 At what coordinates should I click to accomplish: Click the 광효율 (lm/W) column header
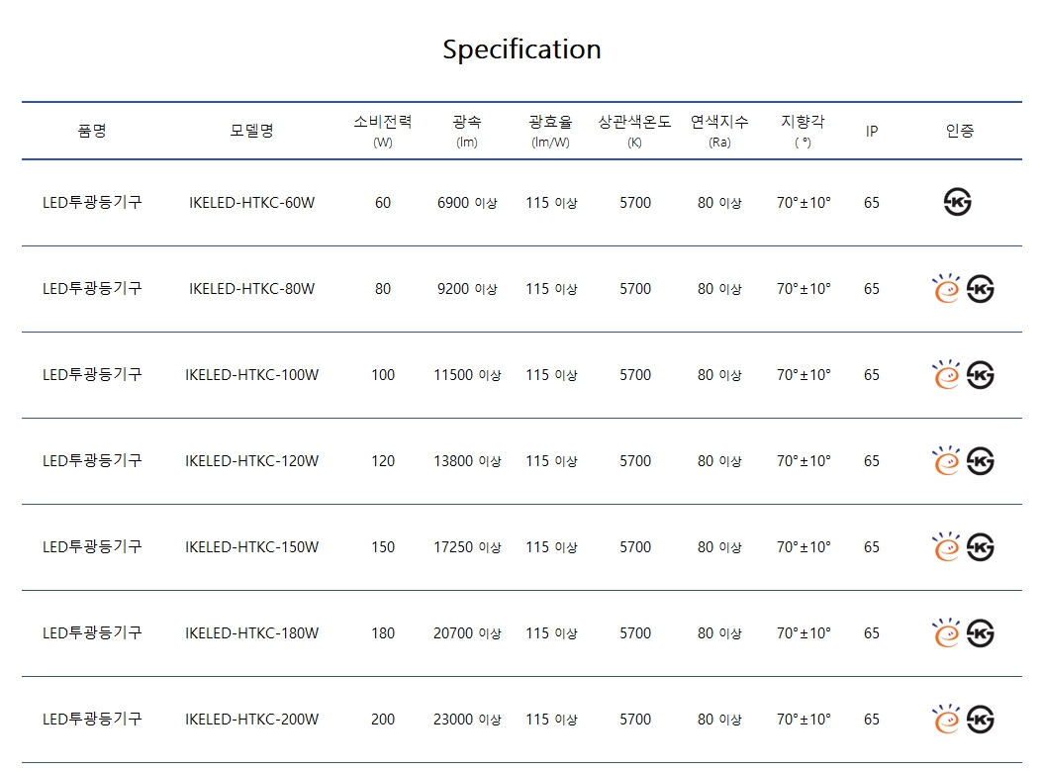tap(551, 131)
